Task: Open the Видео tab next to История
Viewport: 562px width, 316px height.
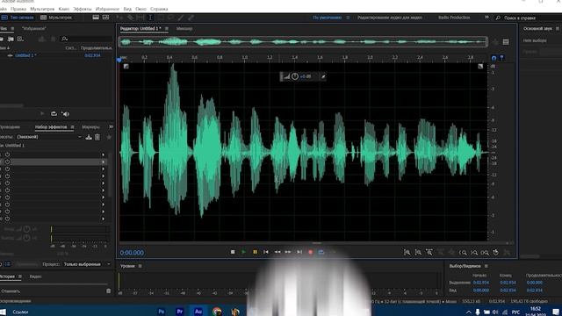Action: click(35, 276)
